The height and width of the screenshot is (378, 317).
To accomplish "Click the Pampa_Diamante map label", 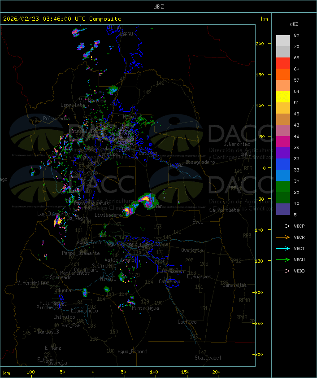I will tap(81, 253).
